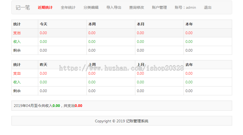Select this month's 剩余 value
The image size is (243, 135).
pos(140,50)
